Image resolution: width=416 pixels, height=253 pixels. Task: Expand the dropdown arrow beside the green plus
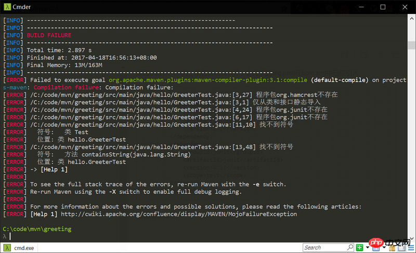tap(367, 248)
